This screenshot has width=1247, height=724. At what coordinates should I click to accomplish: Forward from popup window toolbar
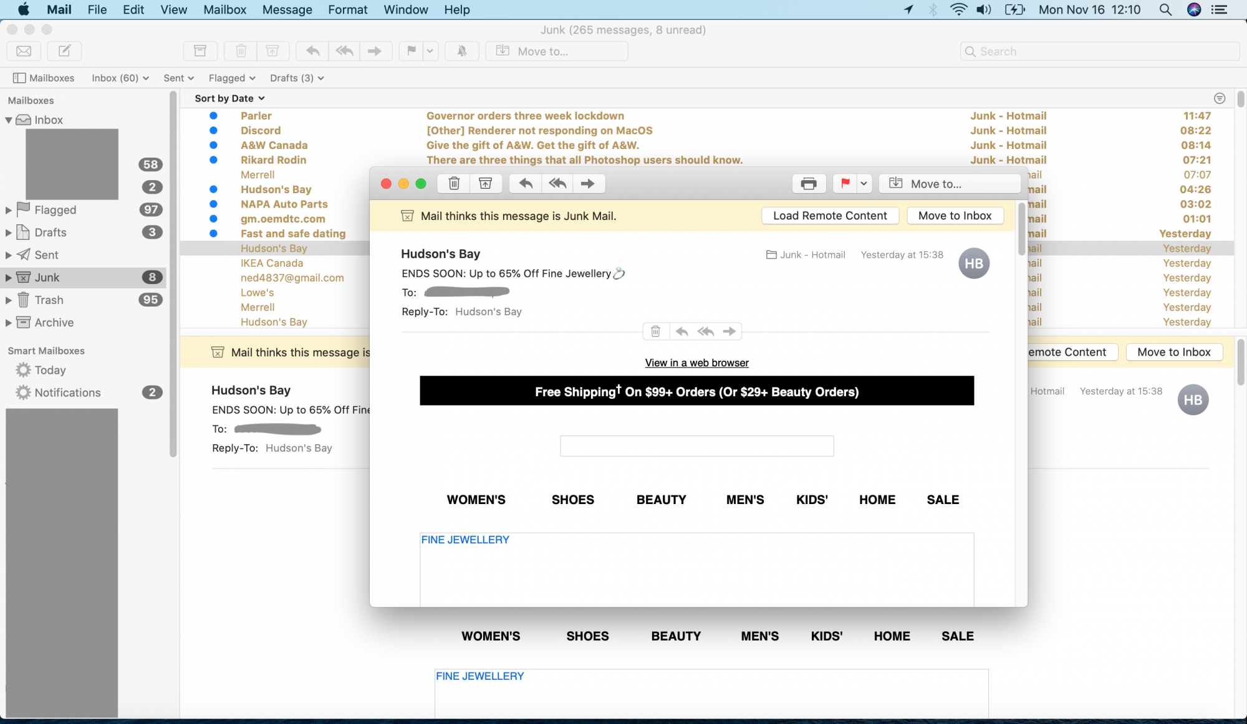[588, 183]
